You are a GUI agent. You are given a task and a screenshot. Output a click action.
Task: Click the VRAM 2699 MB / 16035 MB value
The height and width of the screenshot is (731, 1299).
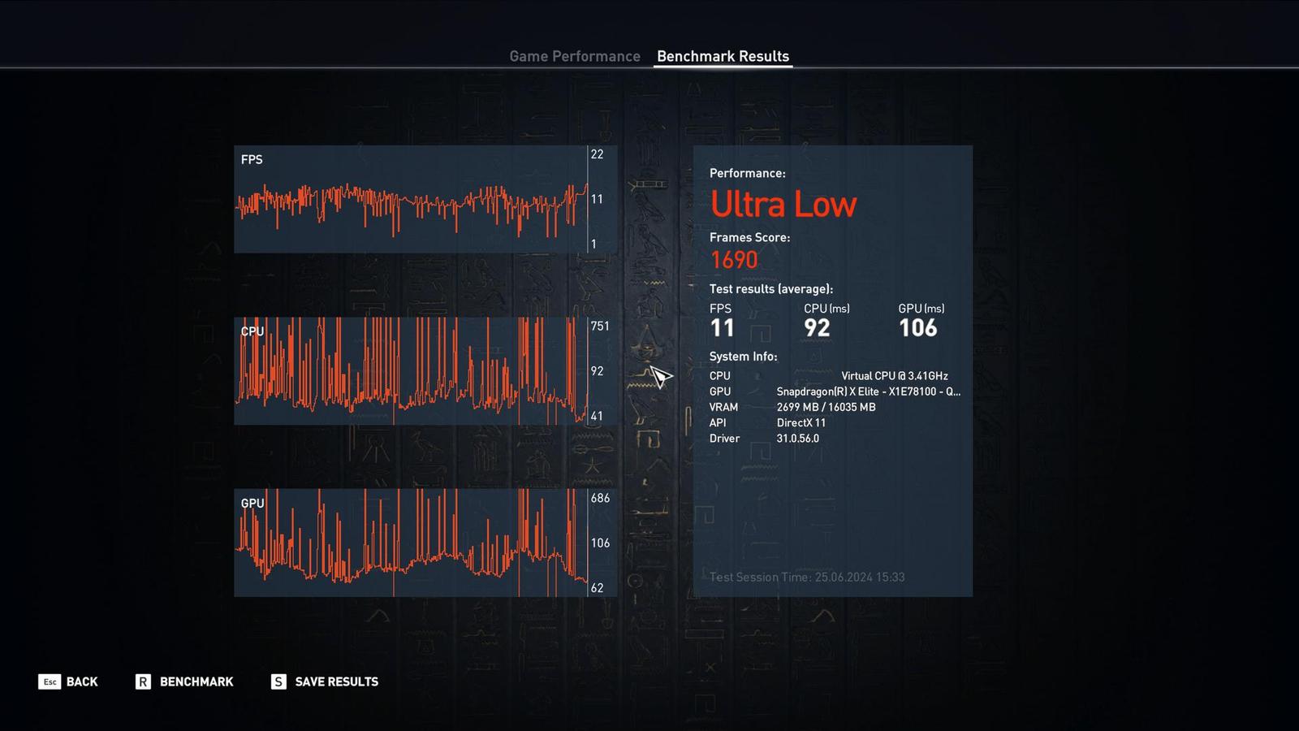pyautogui.click(x=826, y=407)
